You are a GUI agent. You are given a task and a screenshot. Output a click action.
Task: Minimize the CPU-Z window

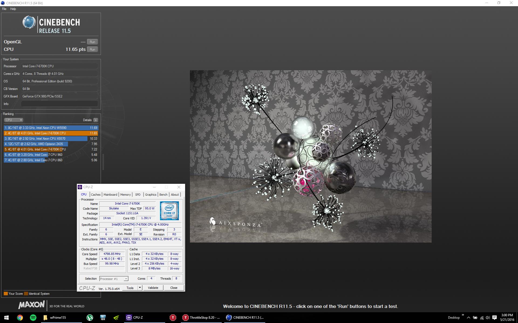[x=154, y=187]
